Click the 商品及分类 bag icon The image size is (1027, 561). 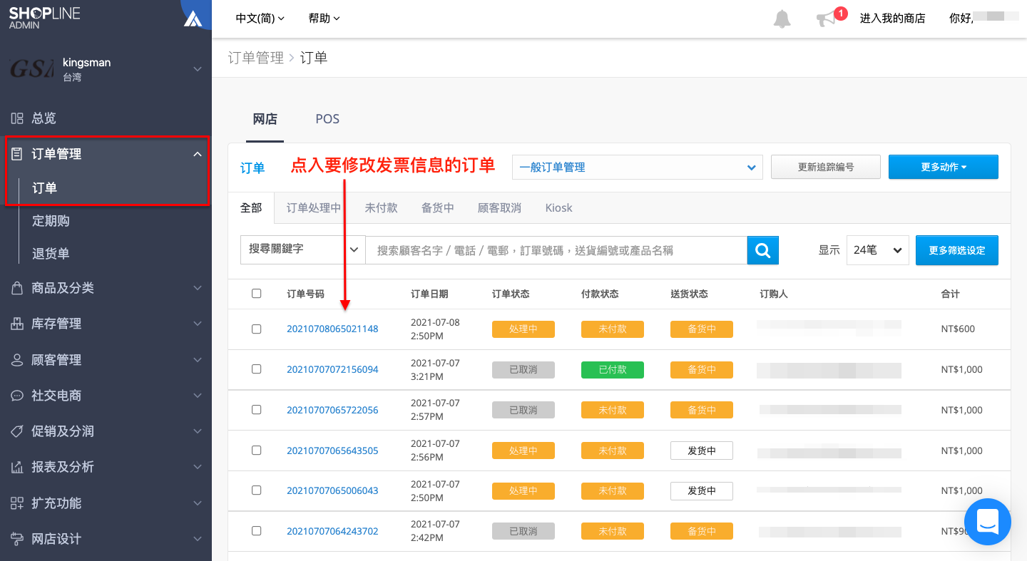(x=17, y=288)
